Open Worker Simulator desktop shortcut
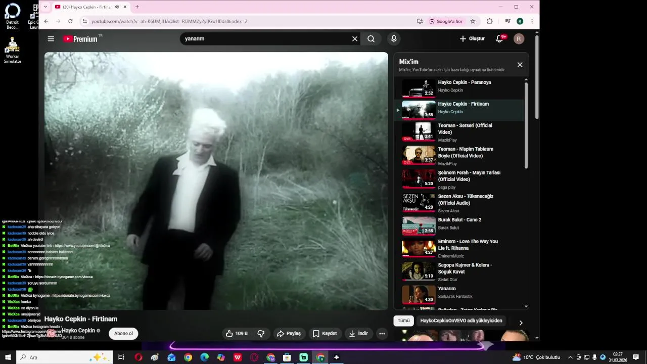 13,50
